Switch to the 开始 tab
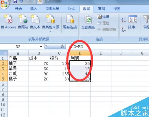Screen dimensions: 149x117 (x=18, y=9)
